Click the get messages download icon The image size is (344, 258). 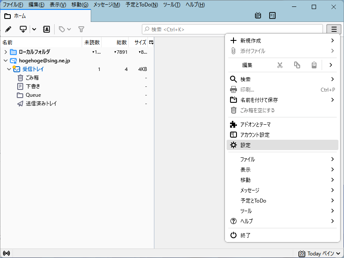(23, 29)
